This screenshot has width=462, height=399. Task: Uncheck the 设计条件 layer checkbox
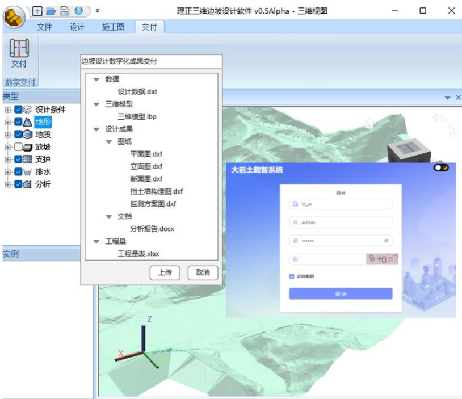coord(19,110)
